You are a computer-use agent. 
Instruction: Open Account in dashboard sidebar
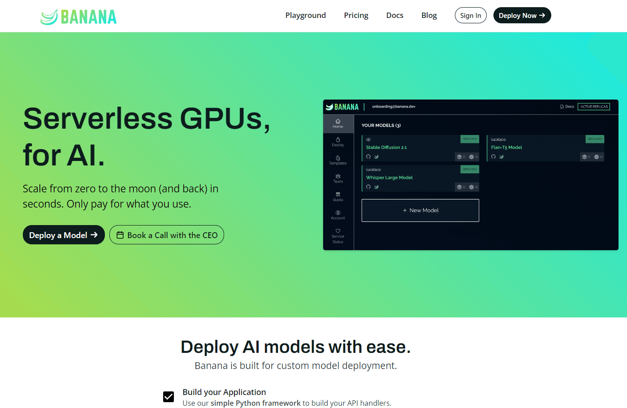coord(338,215)
